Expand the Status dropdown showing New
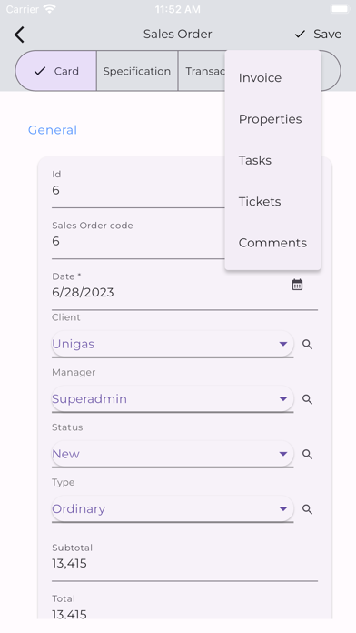 pos(173,454)
